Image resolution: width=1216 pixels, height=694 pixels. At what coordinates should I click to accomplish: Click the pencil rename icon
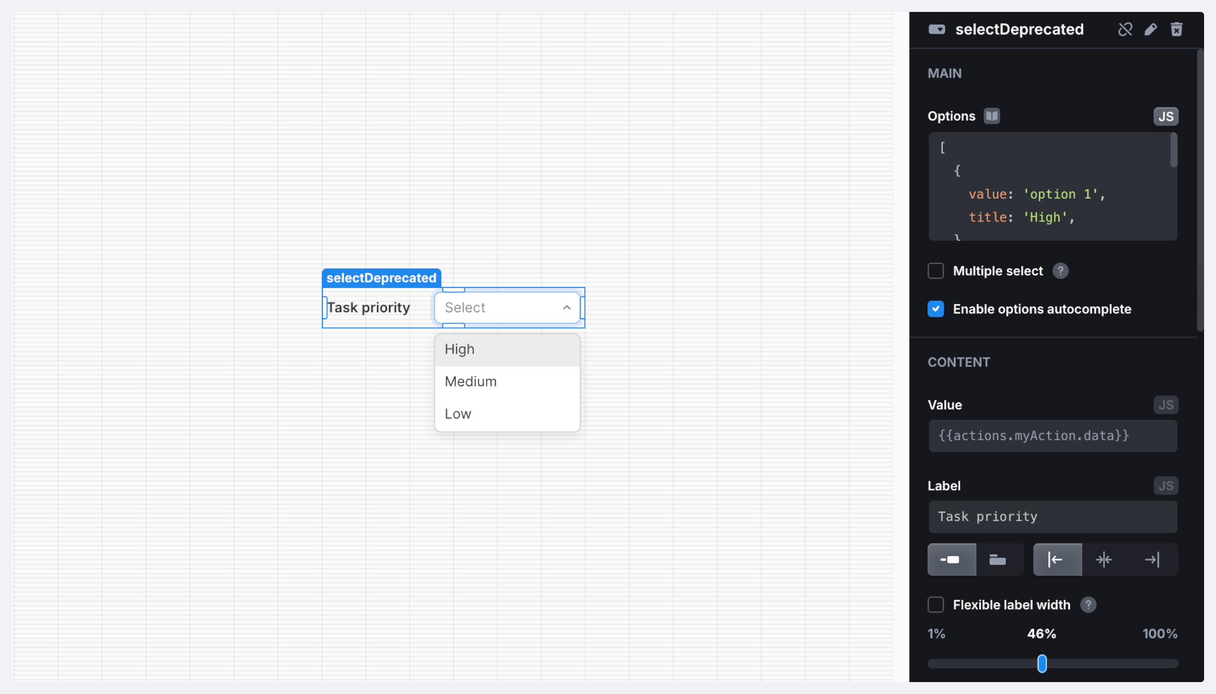click(x=1150, y=29)
